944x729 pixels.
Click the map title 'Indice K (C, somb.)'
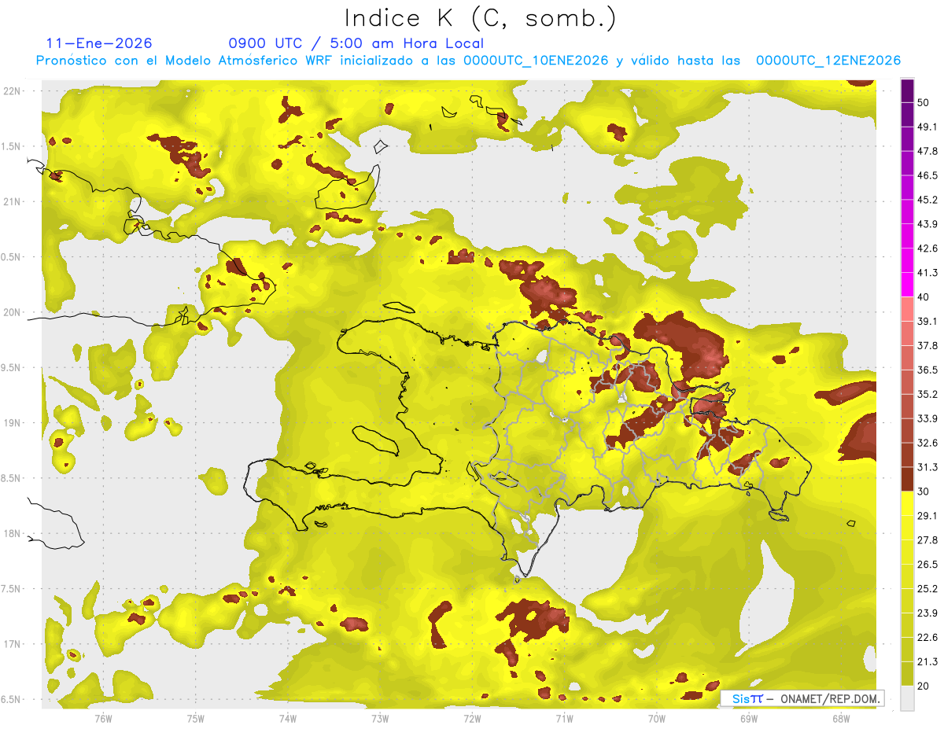click(x=480, y=18)
